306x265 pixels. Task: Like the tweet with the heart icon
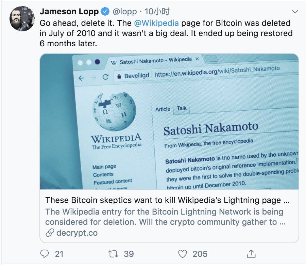pos(183,254)
